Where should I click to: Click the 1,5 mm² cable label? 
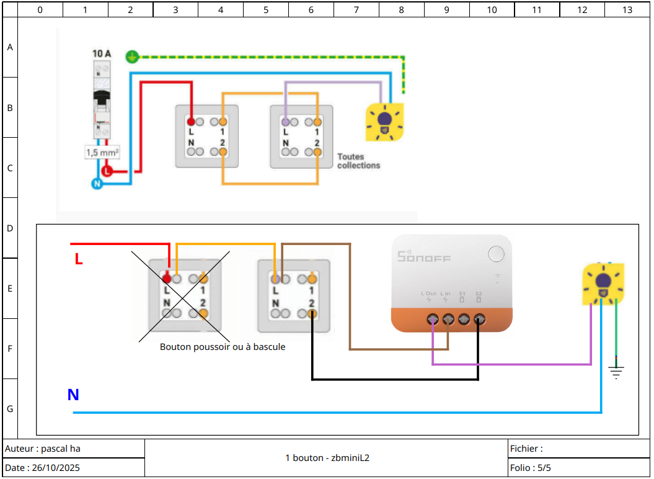tap(102, 153)
